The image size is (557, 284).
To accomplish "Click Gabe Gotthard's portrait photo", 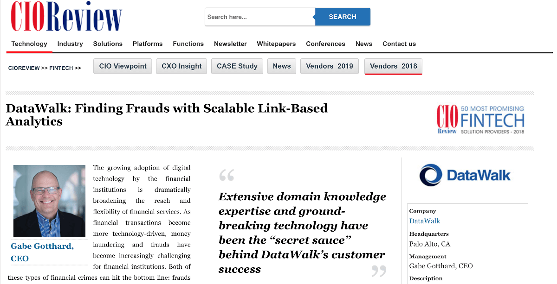I will click(49, 201).
